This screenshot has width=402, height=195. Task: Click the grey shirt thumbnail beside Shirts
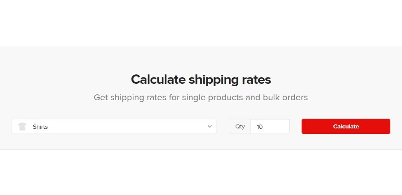click(x=22, y=126)
